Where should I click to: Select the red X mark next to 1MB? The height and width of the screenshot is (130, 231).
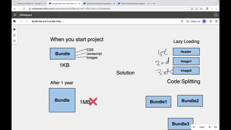[x=93, y=101]
